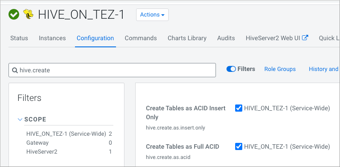Screen dimensions: 340x167
Task: Open the History and Rollback link
Action: point(324,69)
